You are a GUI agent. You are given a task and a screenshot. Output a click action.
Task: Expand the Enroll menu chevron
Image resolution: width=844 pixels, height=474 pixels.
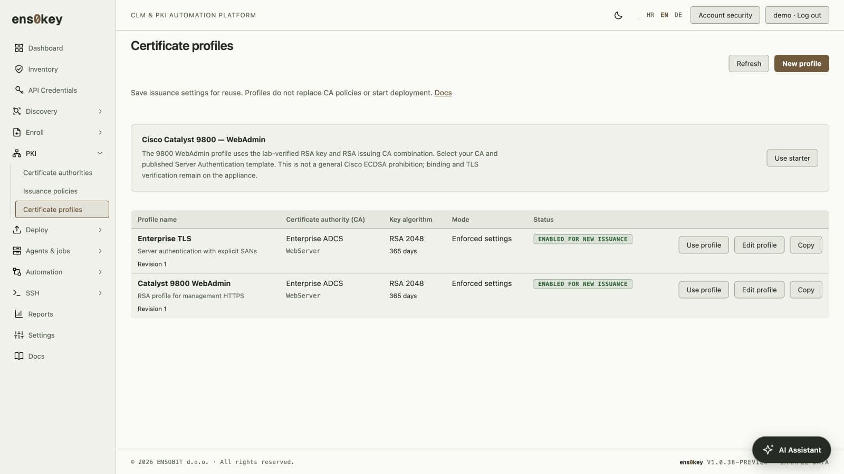coord(100,132)
